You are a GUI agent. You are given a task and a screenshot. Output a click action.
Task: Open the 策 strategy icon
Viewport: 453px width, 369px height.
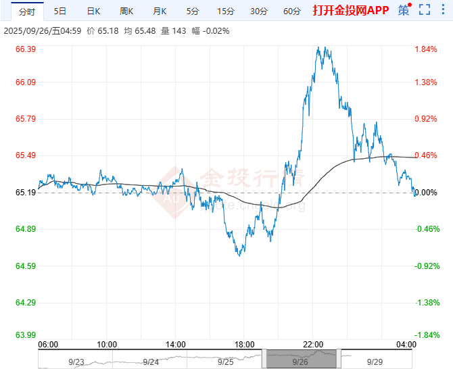(404, 10)
